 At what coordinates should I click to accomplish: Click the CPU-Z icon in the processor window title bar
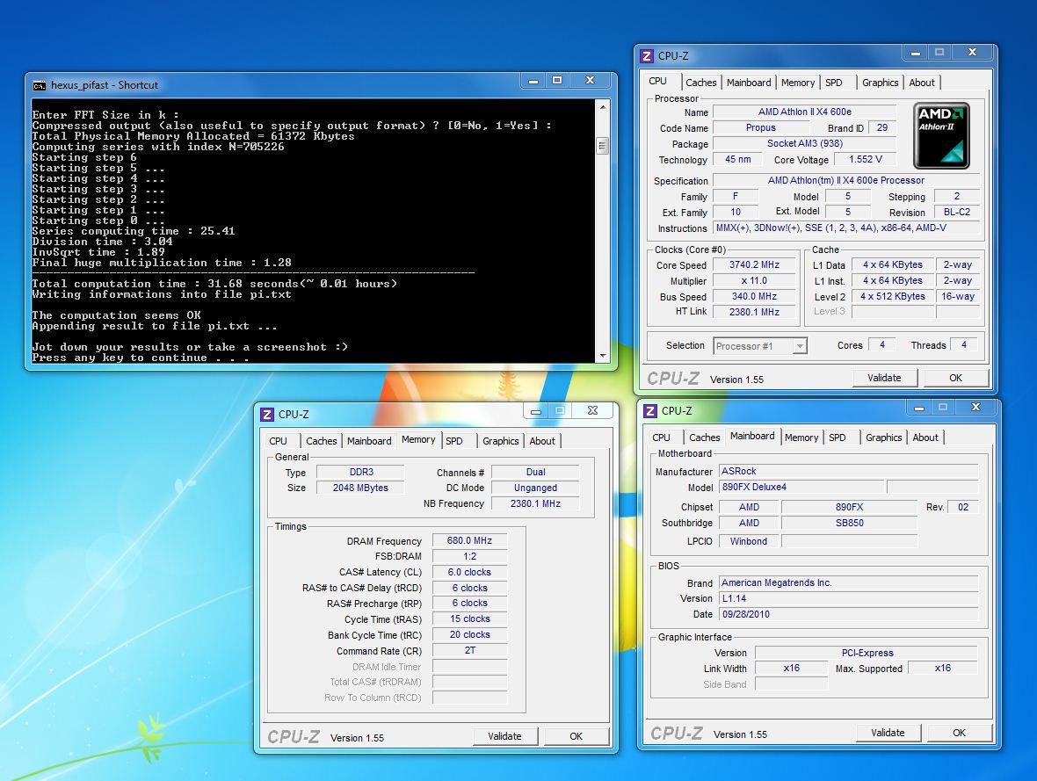click(x=647, y=56)
